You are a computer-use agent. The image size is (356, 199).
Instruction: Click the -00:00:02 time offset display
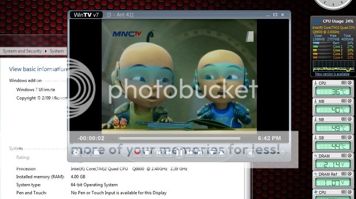(91, 138)
